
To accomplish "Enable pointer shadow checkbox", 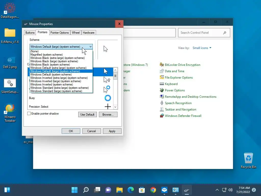I will click(29, 114).
